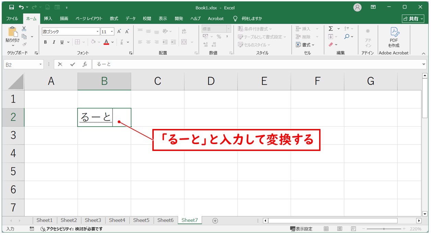Toggle italic formatting with the I button

point(54,42)
